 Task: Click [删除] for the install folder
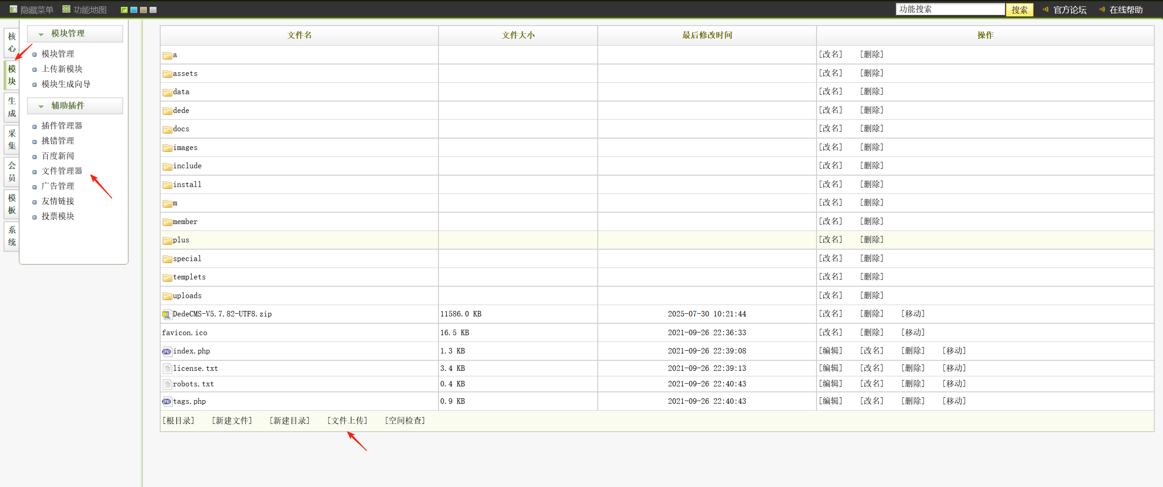click(x=872, y=184)
